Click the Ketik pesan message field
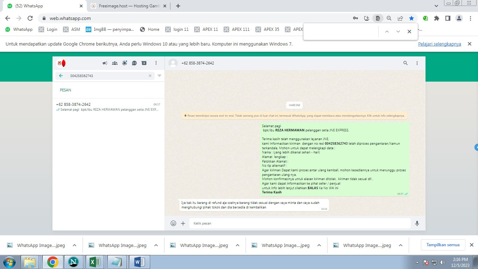 tap(300, 223)
